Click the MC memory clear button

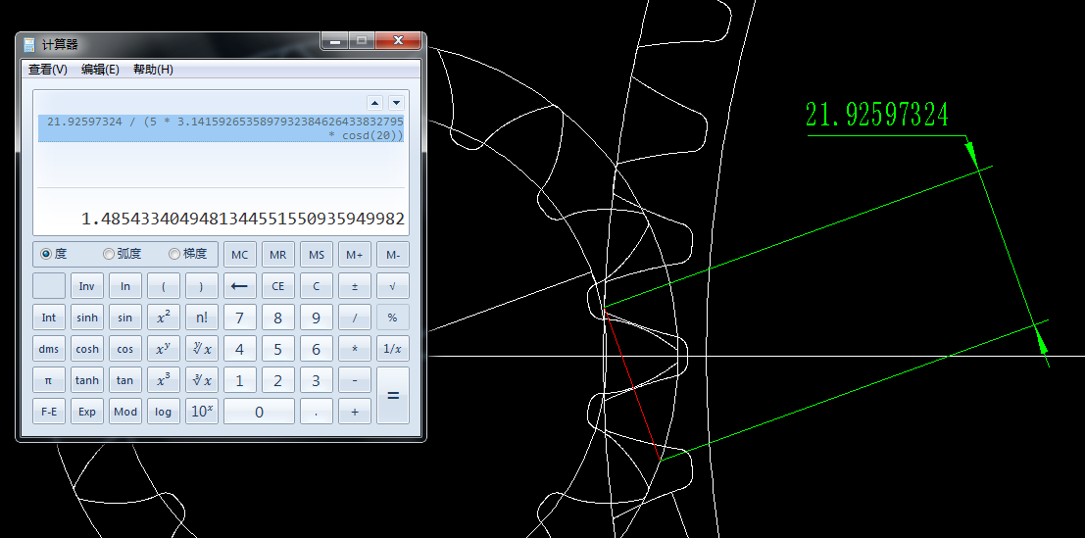pos(239,255)
